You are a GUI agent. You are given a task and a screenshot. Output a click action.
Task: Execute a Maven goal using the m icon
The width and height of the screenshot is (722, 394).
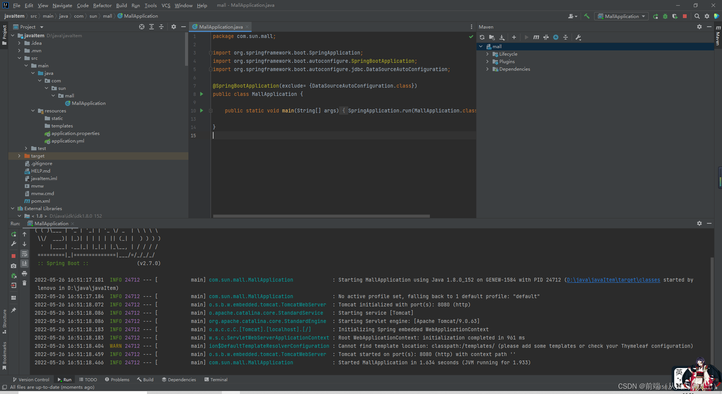[536, 37]
